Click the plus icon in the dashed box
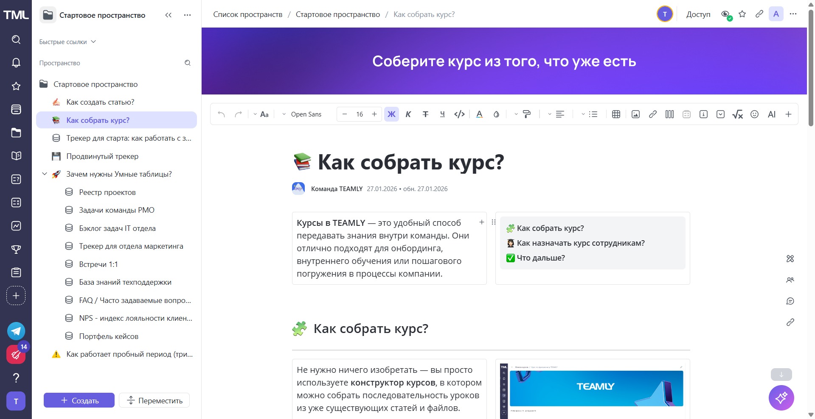815x419 pixels. (x=16, y=296)
